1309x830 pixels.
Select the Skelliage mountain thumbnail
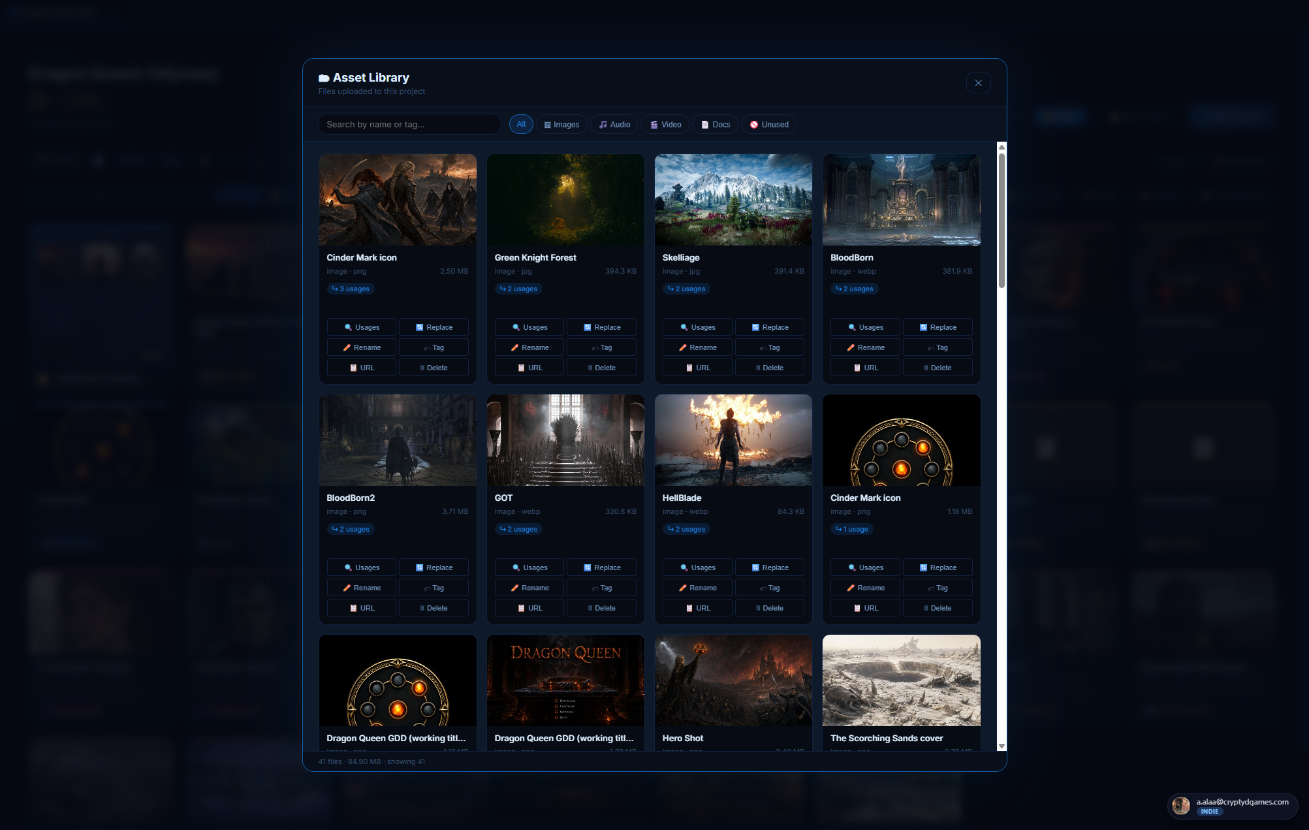733,200
